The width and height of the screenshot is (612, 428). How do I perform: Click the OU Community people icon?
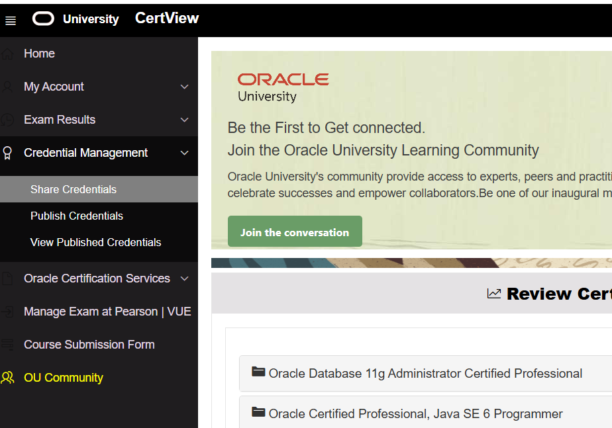(x=7, y=378)
